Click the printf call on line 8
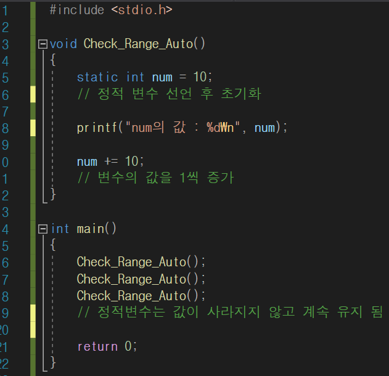 point(182,128)
